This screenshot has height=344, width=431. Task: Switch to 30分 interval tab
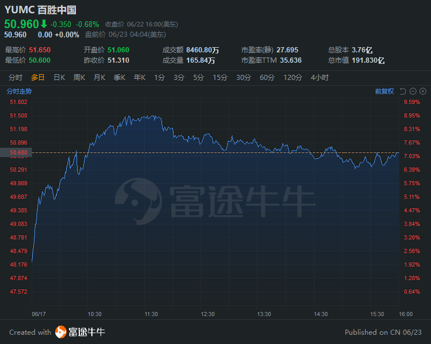(x=244, y=78)
